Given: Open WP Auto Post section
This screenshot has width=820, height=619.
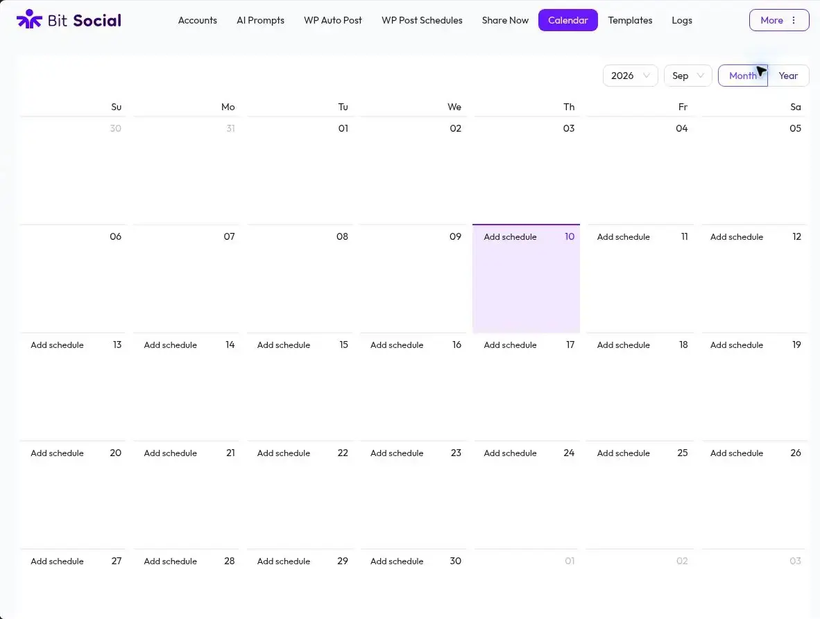Looking at the screenshot, I should pyautogui.click(x=332, y=20).
